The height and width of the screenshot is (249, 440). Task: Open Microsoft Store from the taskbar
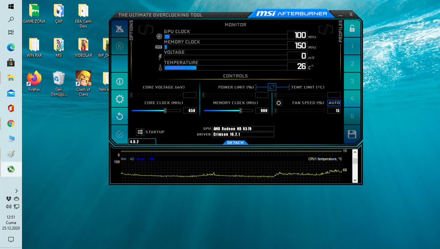point(11,63)
